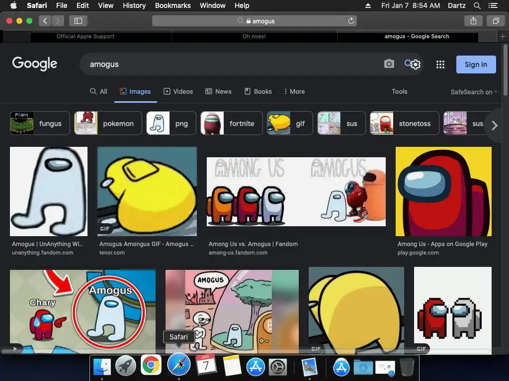Open the Google apps grid icon

tap(440, 64)
